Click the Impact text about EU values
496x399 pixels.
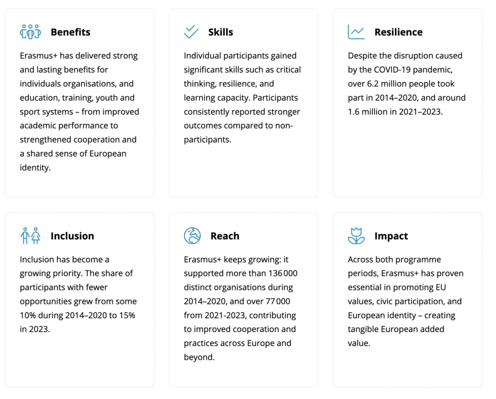[405, 301]
